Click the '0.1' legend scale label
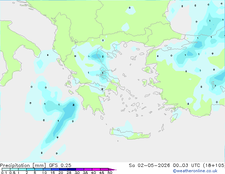 4,173
